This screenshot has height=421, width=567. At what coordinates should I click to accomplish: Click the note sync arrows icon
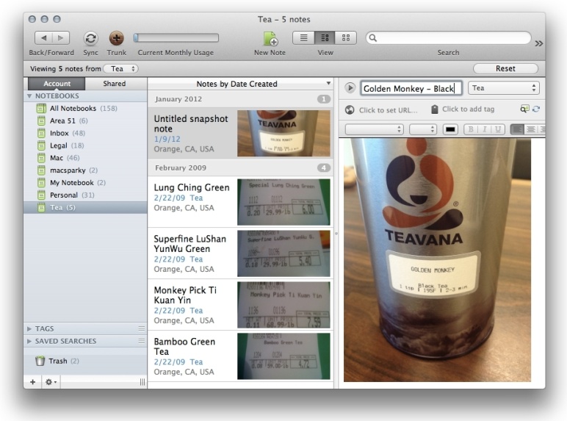[x=536, y=109]
